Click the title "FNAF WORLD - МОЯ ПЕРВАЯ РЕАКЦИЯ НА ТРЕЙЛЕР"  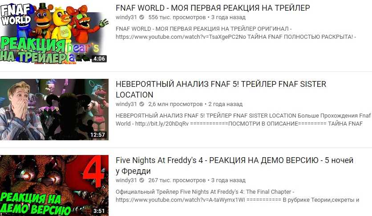click(213, 8)
